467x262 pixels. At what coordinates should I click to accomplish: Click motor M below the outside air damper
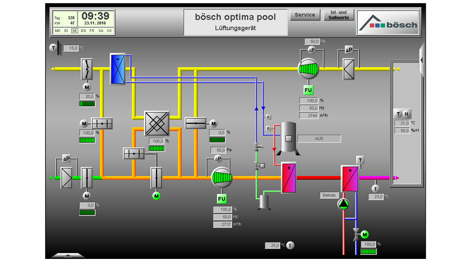coord(87,196)
